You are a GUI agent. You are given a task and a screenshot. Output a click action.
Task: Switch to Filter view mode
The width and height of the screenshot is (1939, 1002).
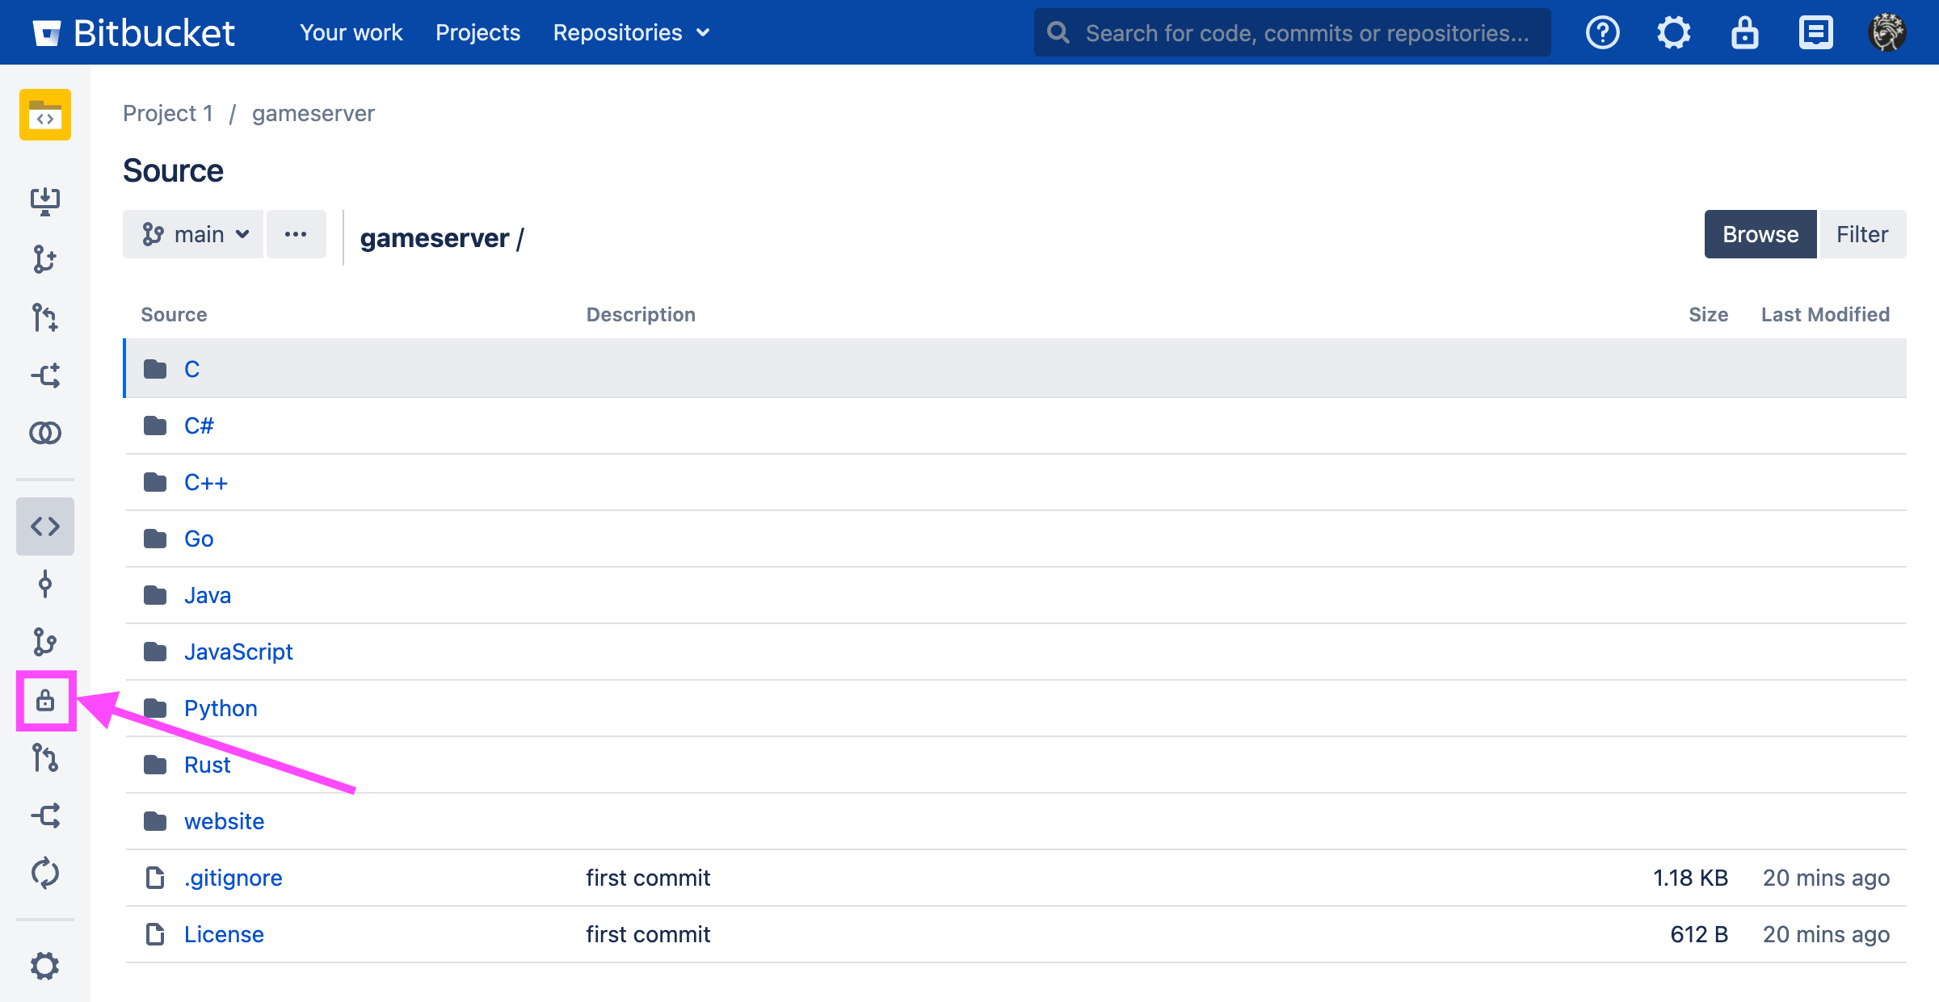1861,234
